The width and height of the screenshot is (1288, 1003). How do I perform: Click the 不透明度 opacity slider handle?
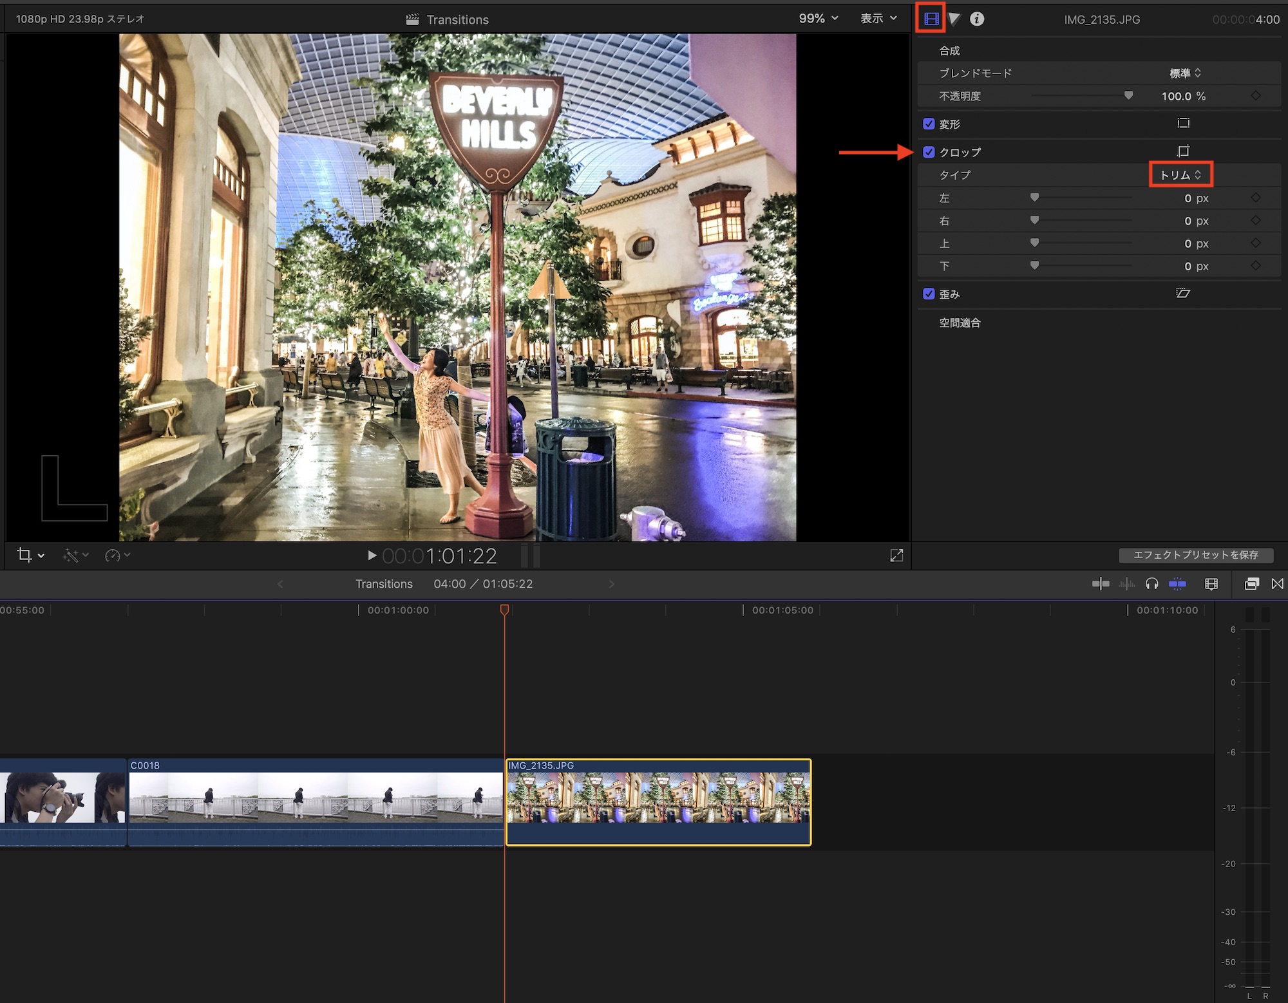tap(1128, 95)
